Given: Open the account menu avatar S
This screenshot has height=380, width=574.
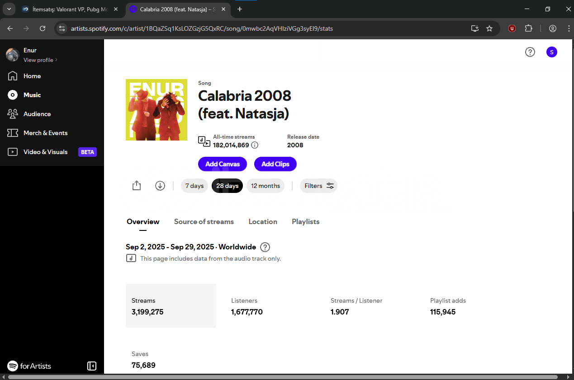Looking at the screenshot, I should pyautogui.click(x=552, y=52).
